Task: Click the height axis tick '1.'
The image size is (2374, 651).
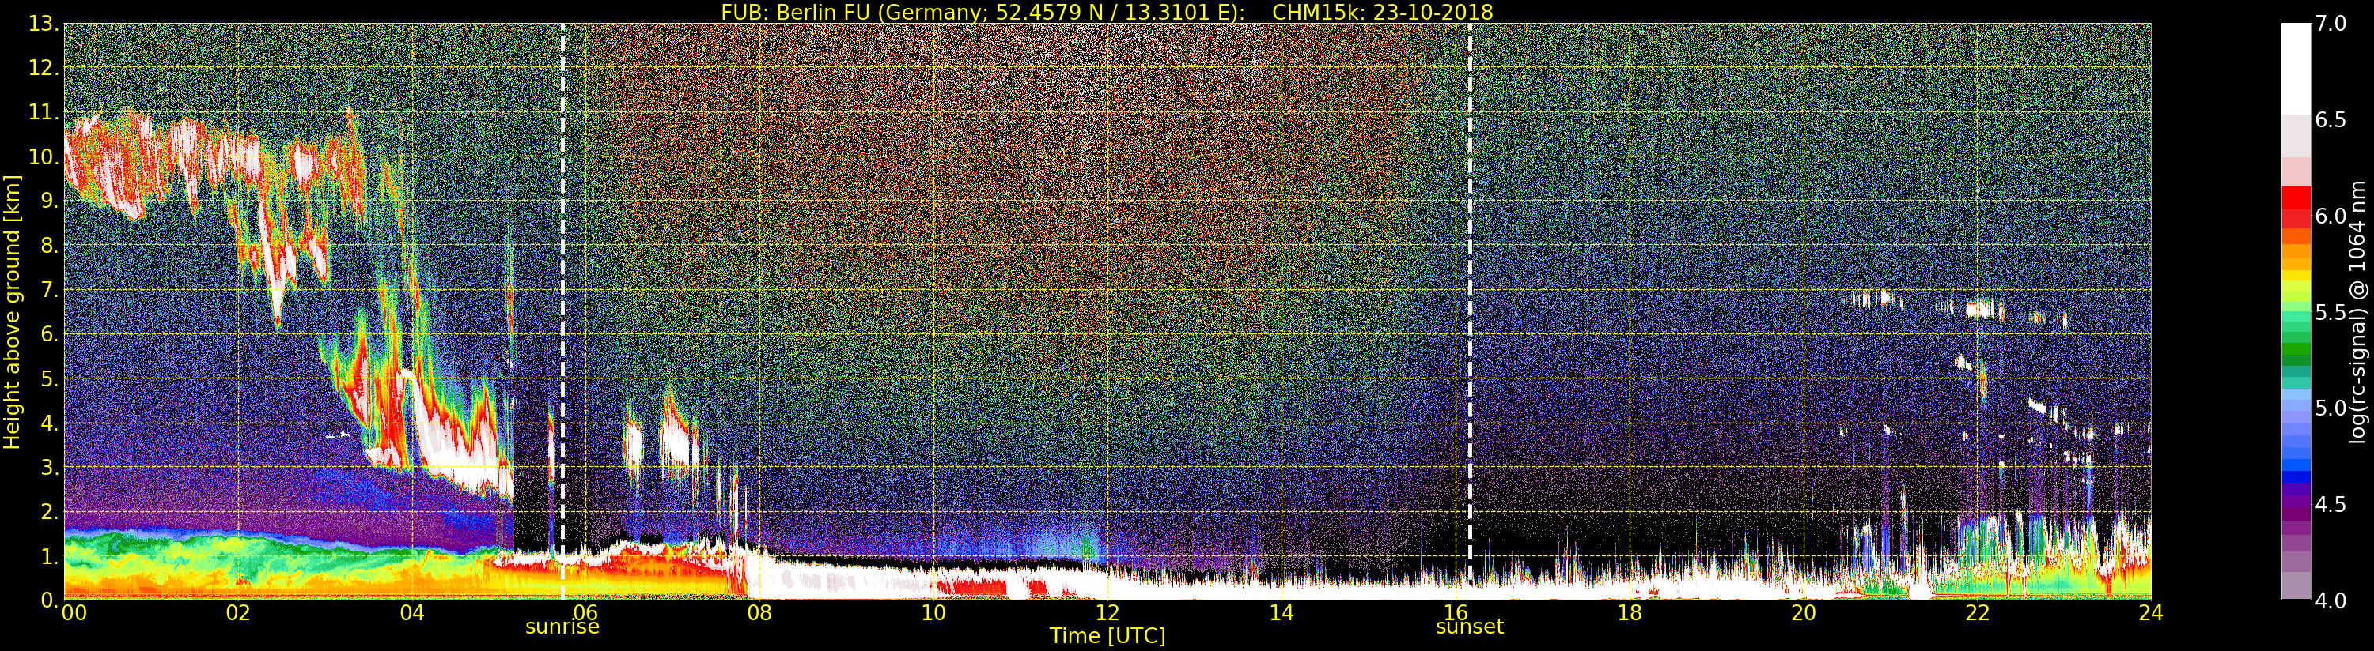Action: 51,556
